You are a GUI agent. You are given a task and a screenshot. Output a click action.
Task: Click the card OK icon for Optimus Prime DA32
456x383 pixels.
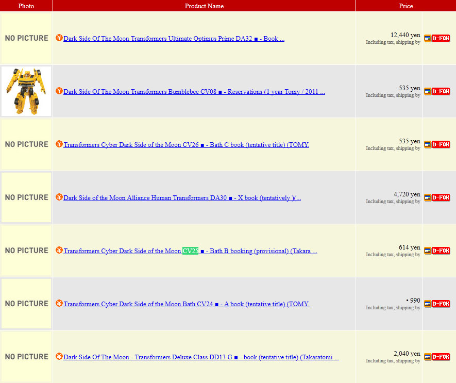pyautogui.click(x=437, y=38)
